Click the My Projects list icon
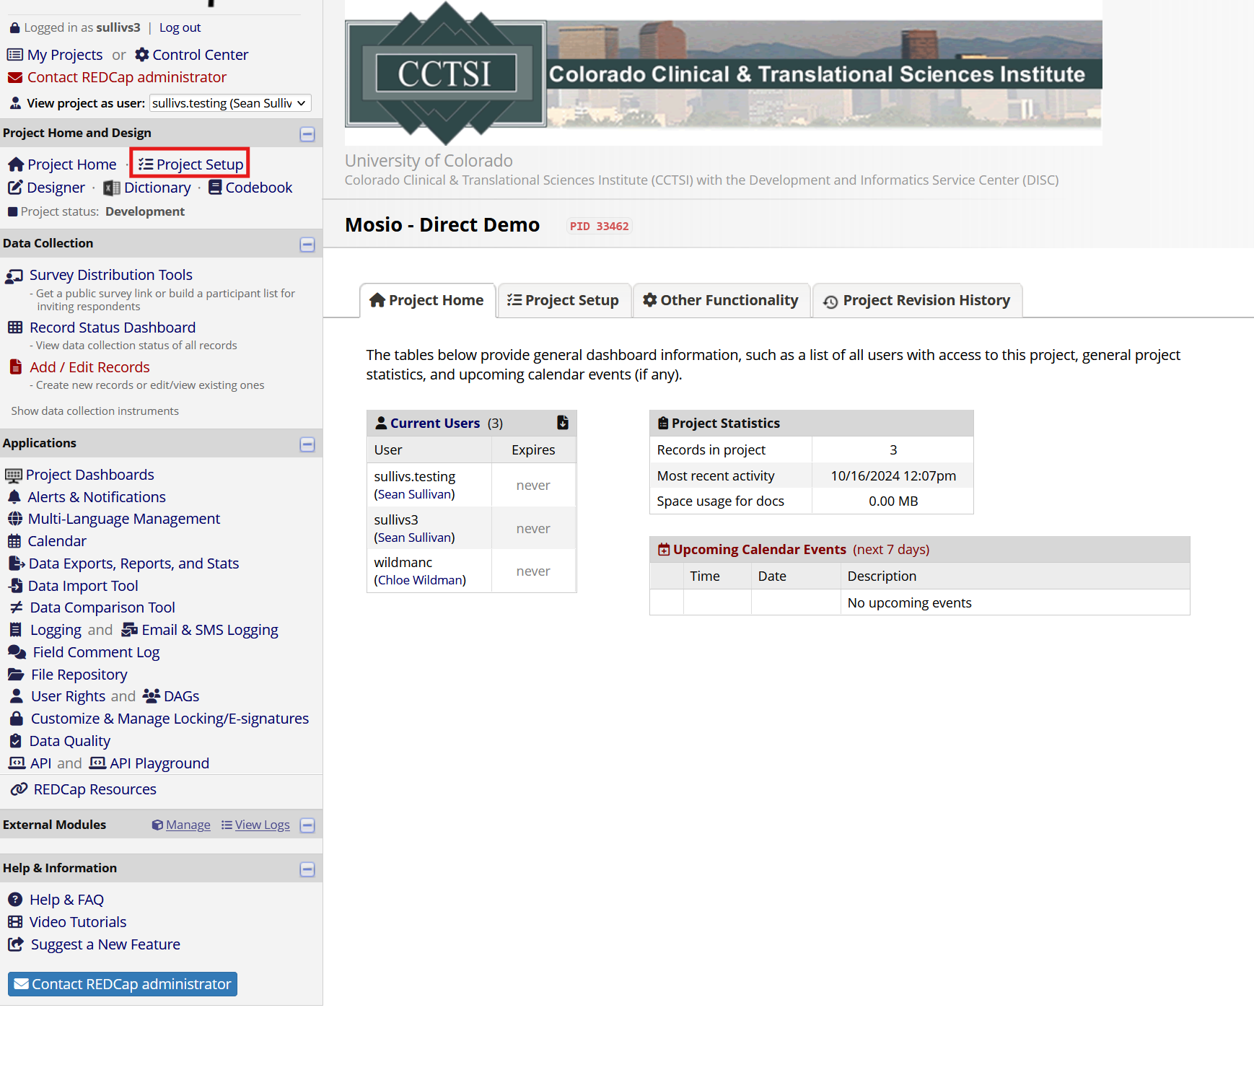This screenshot has width=1254, height=1088. coord(14,55)
